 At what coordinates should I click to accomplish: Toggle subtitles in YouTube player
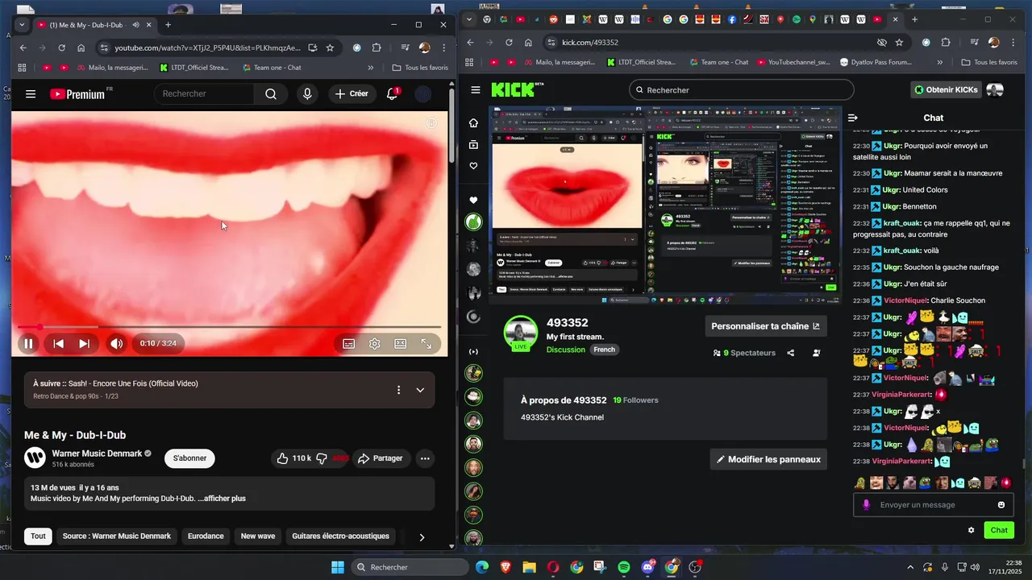pyautogui.click(x=348, y=343)
